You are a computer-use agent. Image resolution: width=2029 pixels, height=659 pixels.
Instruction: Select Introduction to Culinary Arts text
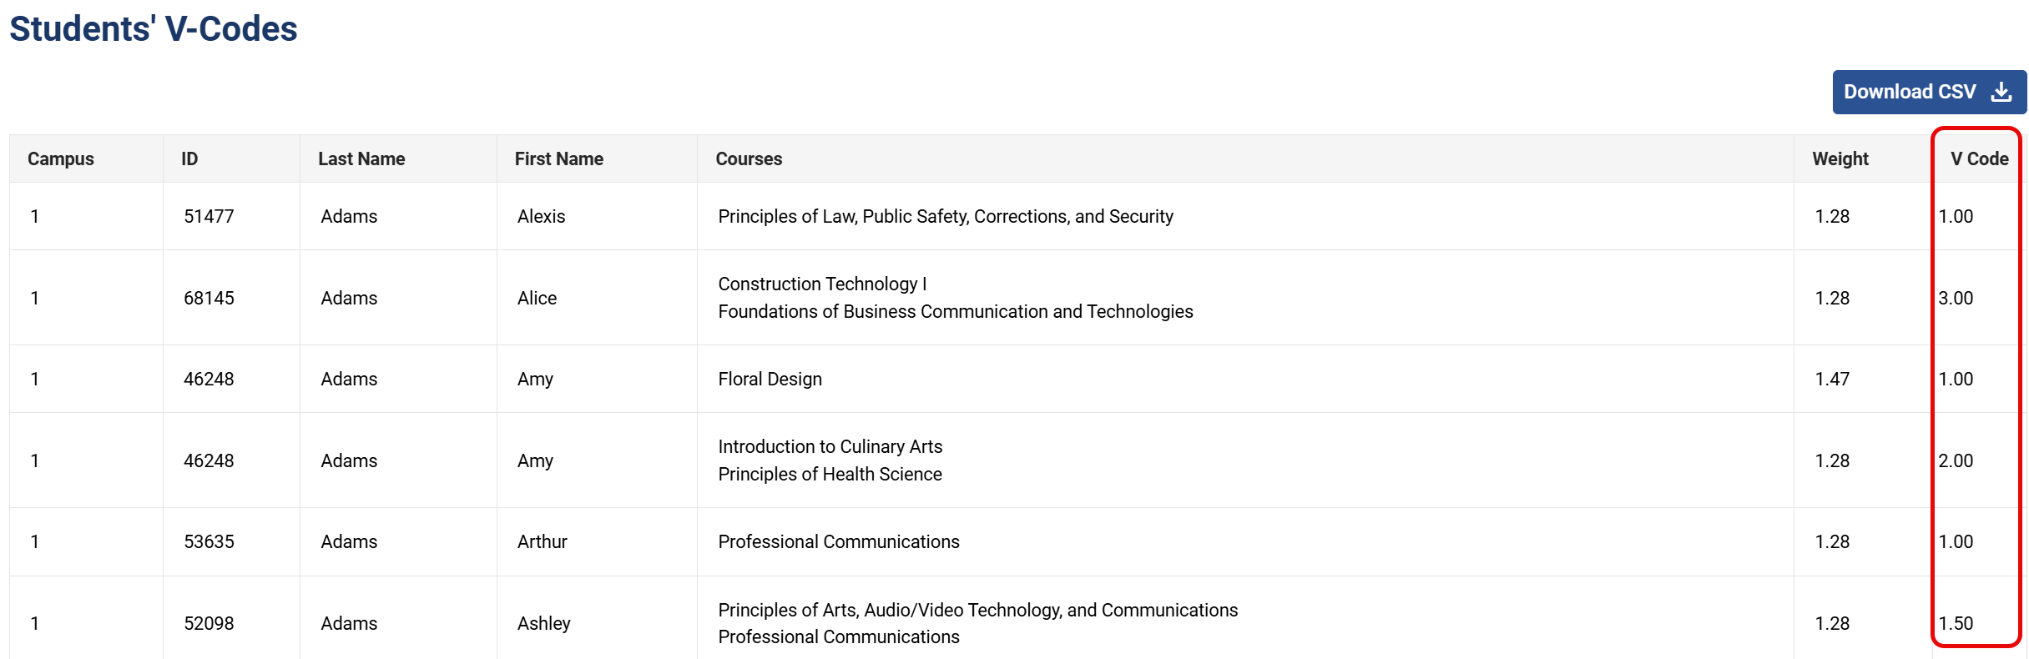click(x=830, y=446)
